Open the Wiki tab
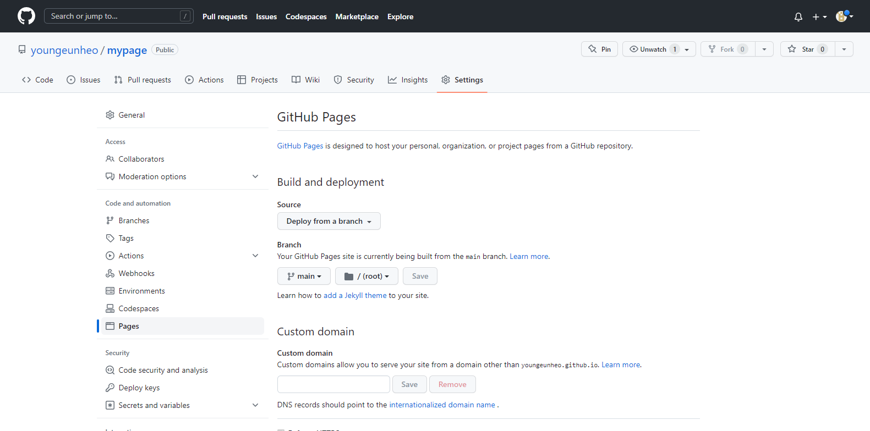 pyautogui.click(x=305, y=80)
